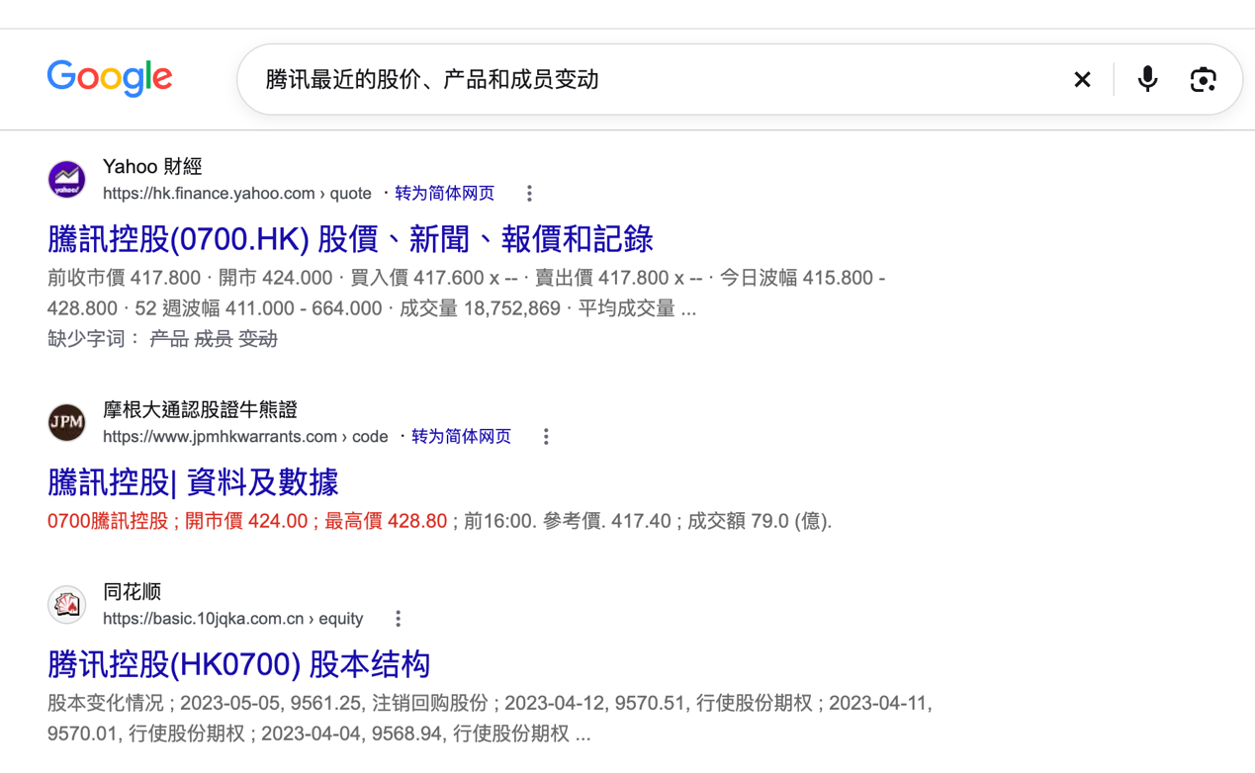The height and width of the screenshot is (773, 1255).
Task: Click the Yahoo 財經 site favicon
Action: click(67, 180)
